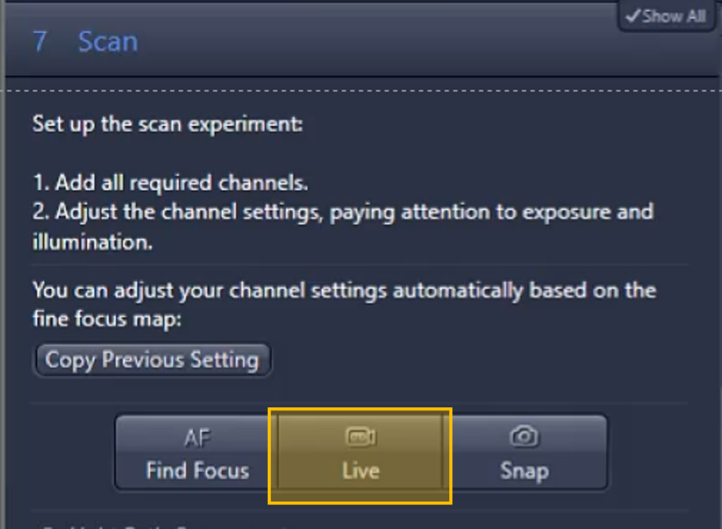Click Copy Previous Setting button
The width and height of the screenshot is (722, 529).
click(x=152, y=360)
